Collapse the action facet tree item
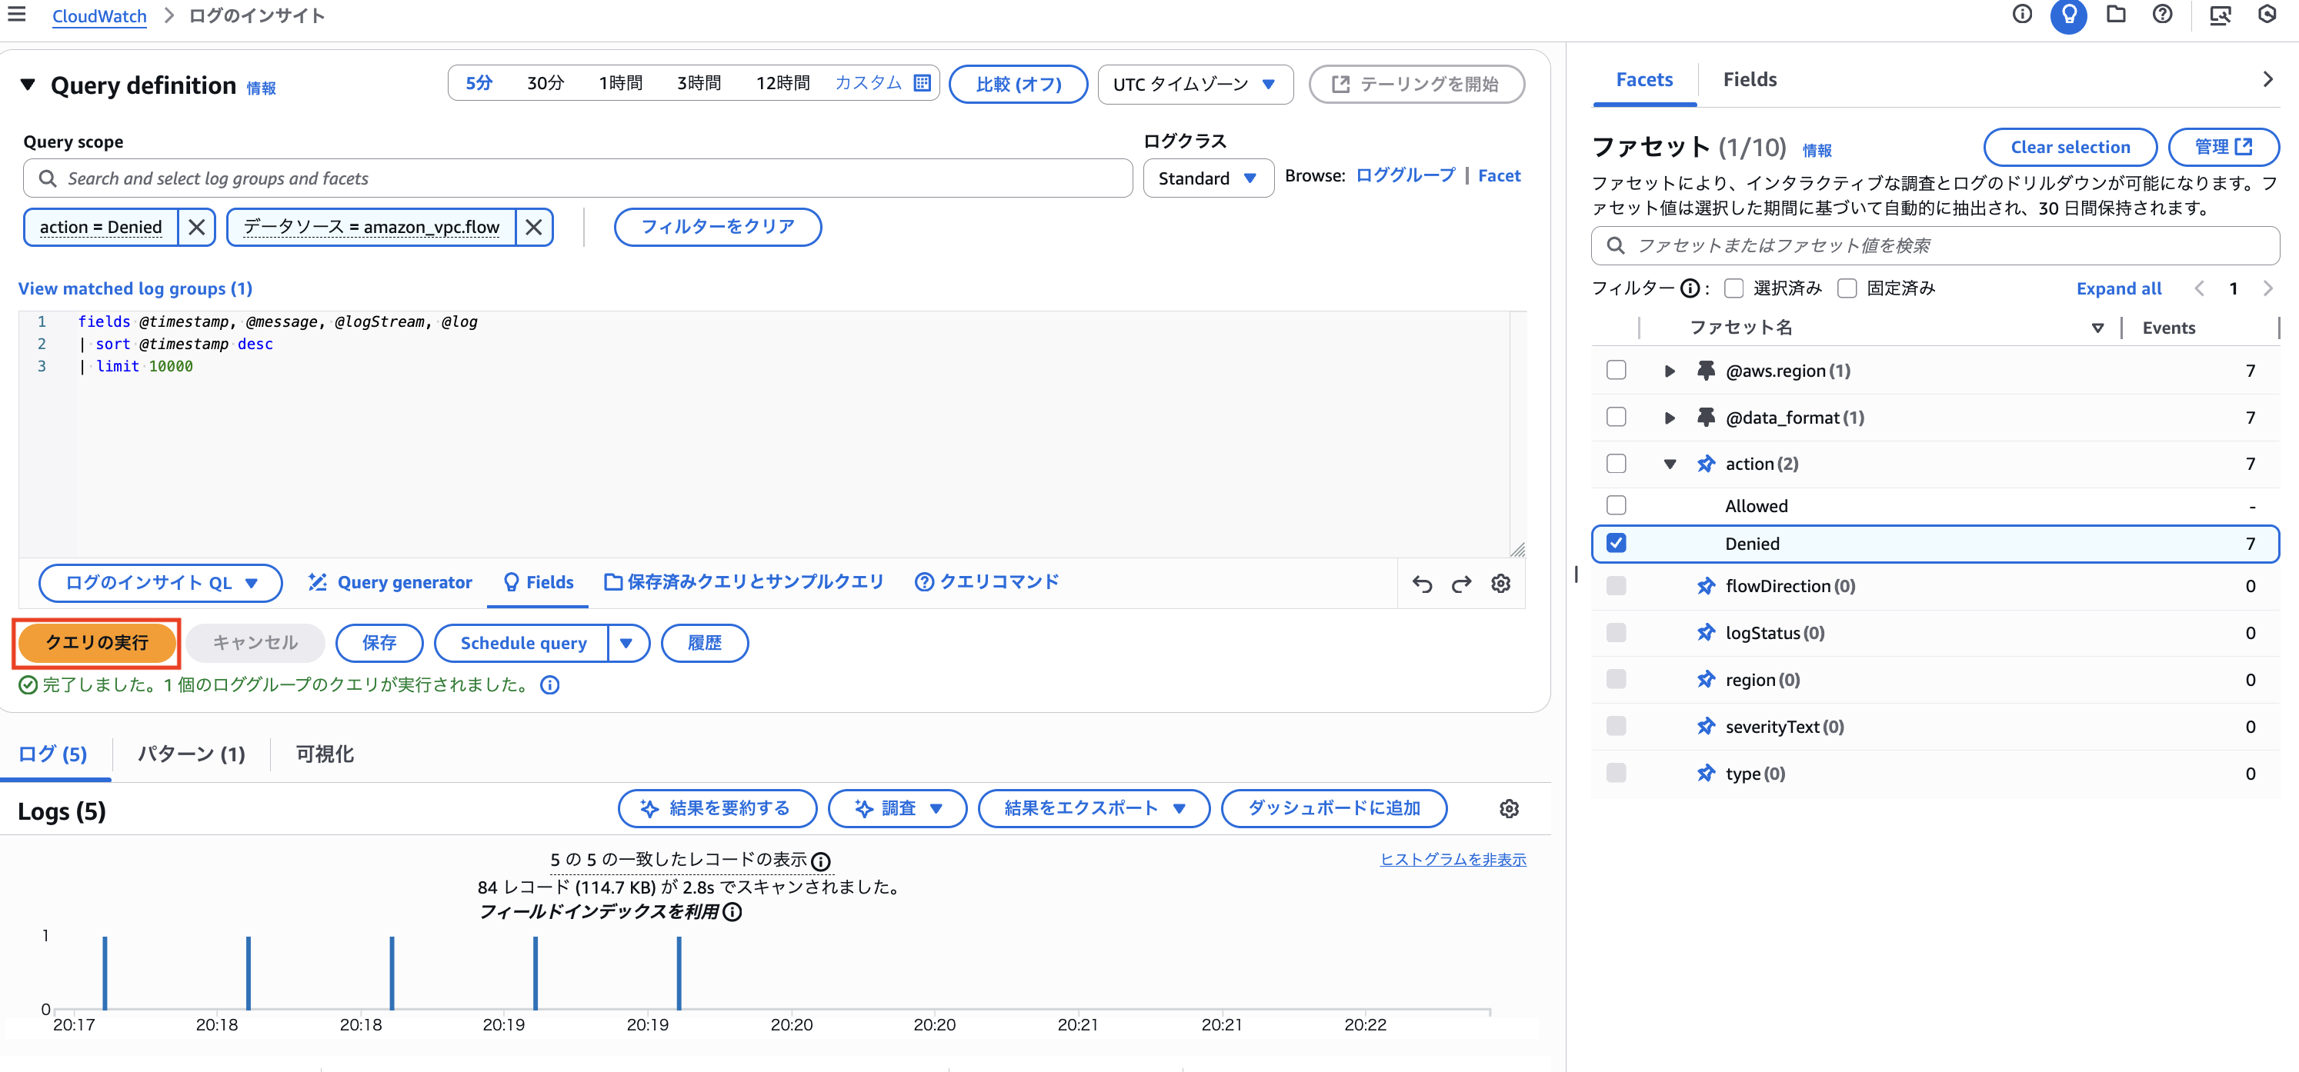 pyautogui.click(x=1669, y=464)
